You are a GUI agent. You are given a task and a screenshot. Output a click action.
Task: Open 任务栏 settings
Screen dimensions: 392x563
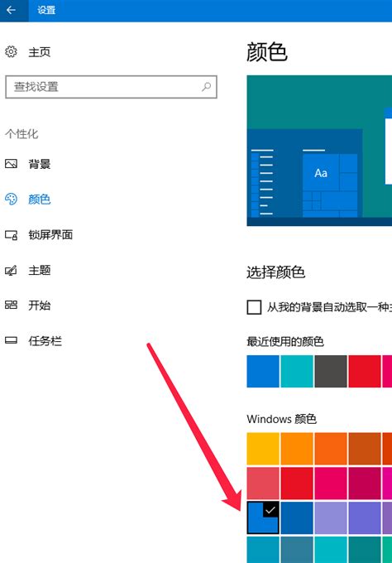click(x=45, y=340)
